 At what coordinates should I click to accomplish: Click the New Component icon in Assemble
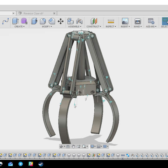71,21
